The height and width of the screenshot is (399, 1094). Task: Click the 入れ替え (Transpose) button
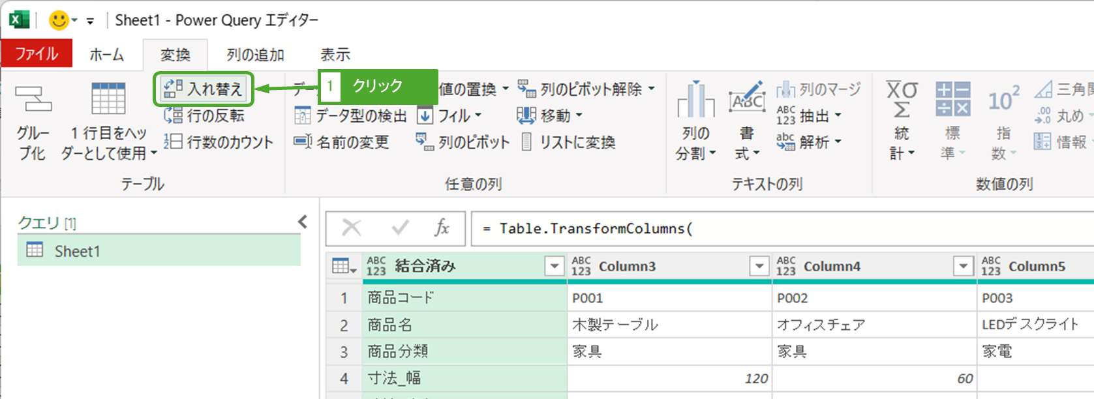coord(203,89)
